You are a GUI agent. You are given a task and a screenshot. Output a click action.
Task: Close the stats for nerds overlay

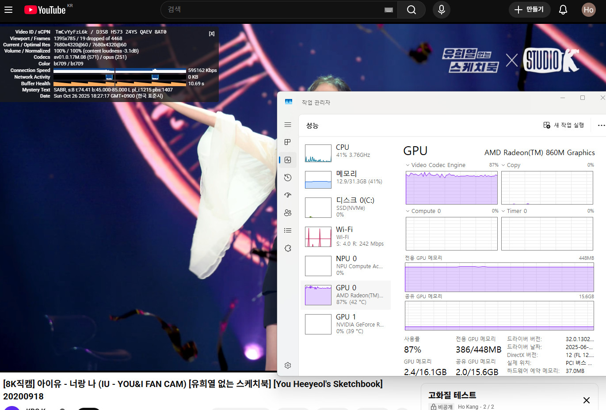(212, 34)
